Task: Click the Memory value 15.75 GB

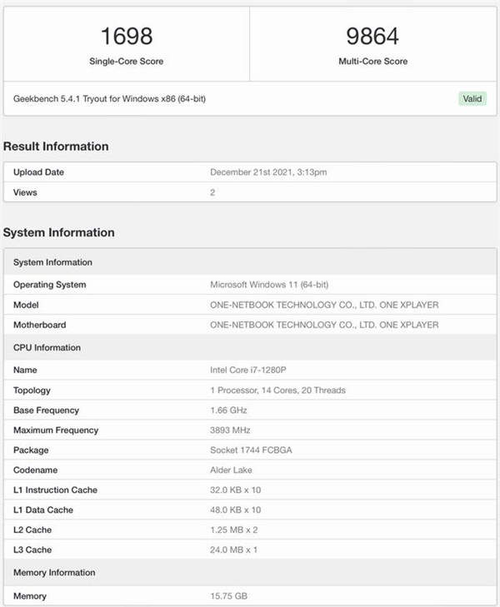Action: pos(228,596)
